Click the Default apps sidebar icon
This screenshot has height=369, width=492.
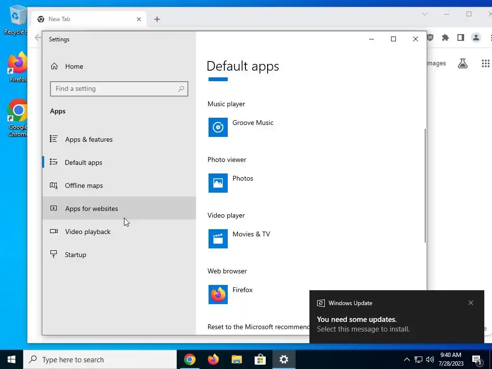(54, 162)
